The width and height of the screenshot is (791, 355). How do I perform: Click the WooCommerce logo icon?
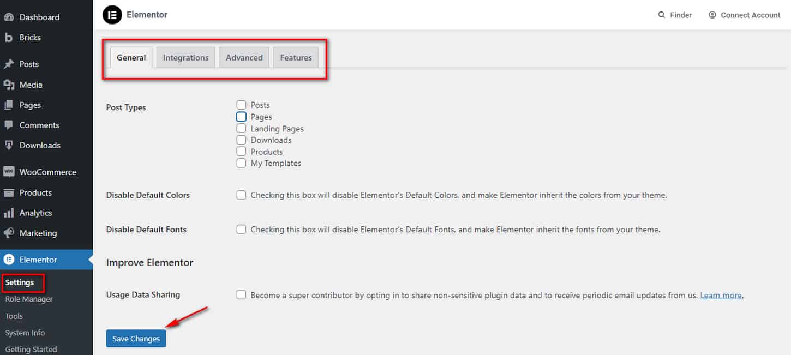point(9,172)
